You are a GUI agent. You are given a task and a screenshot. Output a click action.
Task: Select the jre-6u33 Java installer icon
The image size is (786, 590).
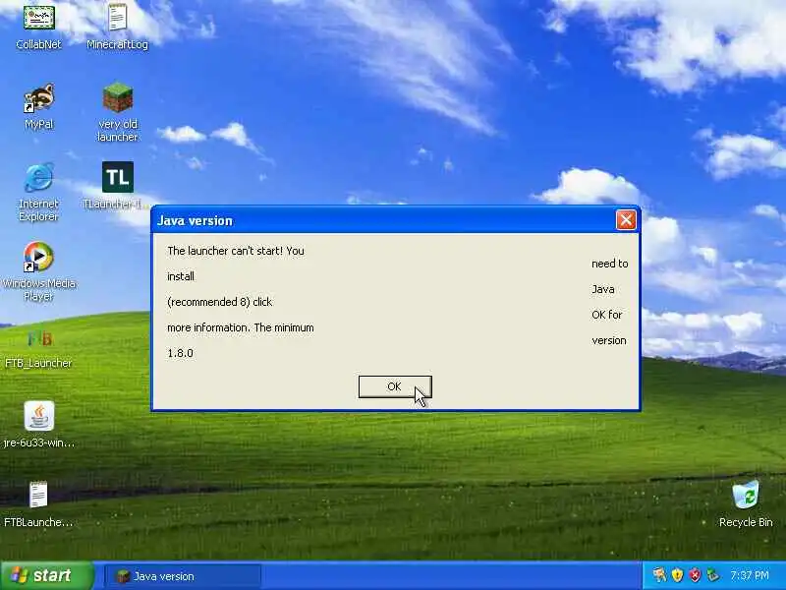39,424
